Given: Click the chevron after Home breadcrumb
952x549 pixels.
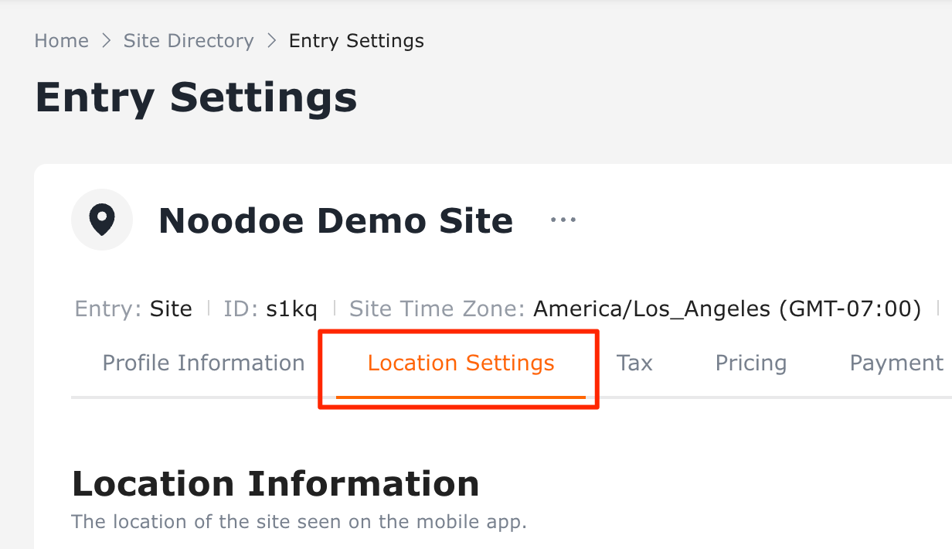Looking at the screenshot, I should pos(106,41).
